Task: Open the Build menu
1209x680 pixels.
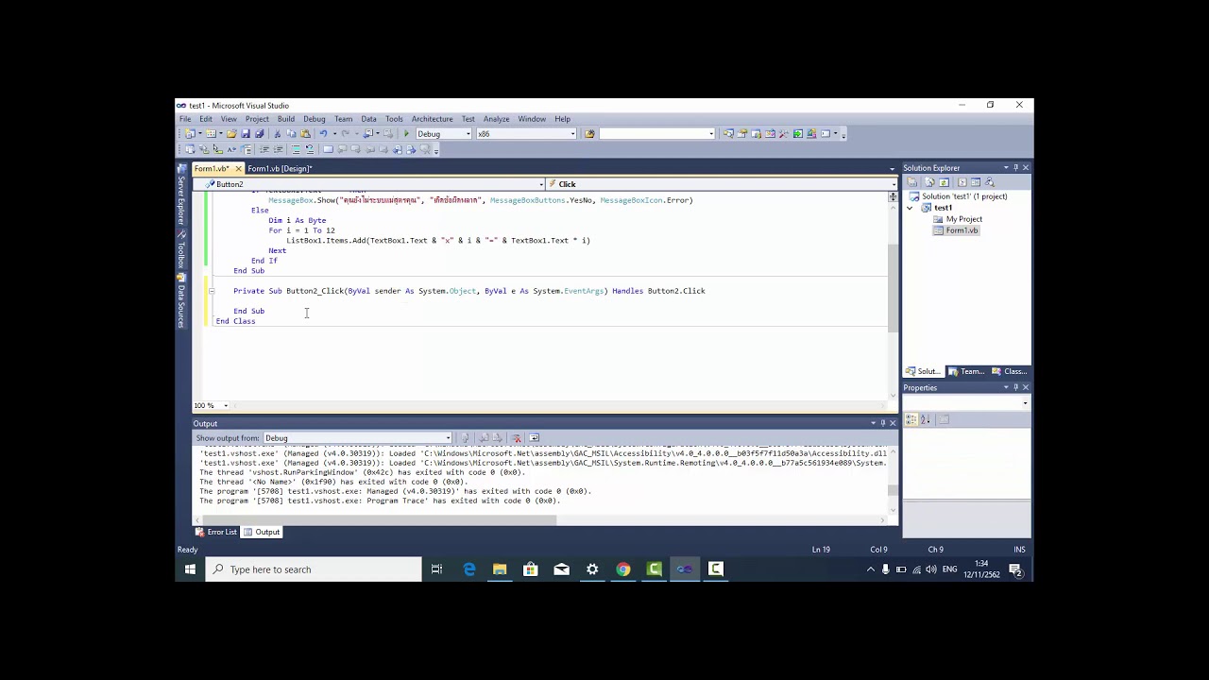Action: 285,119
